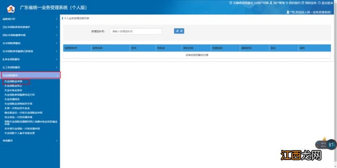
Task: Expand the 社会保险费缴纳 chevron
Action: (x=57, y=43)
